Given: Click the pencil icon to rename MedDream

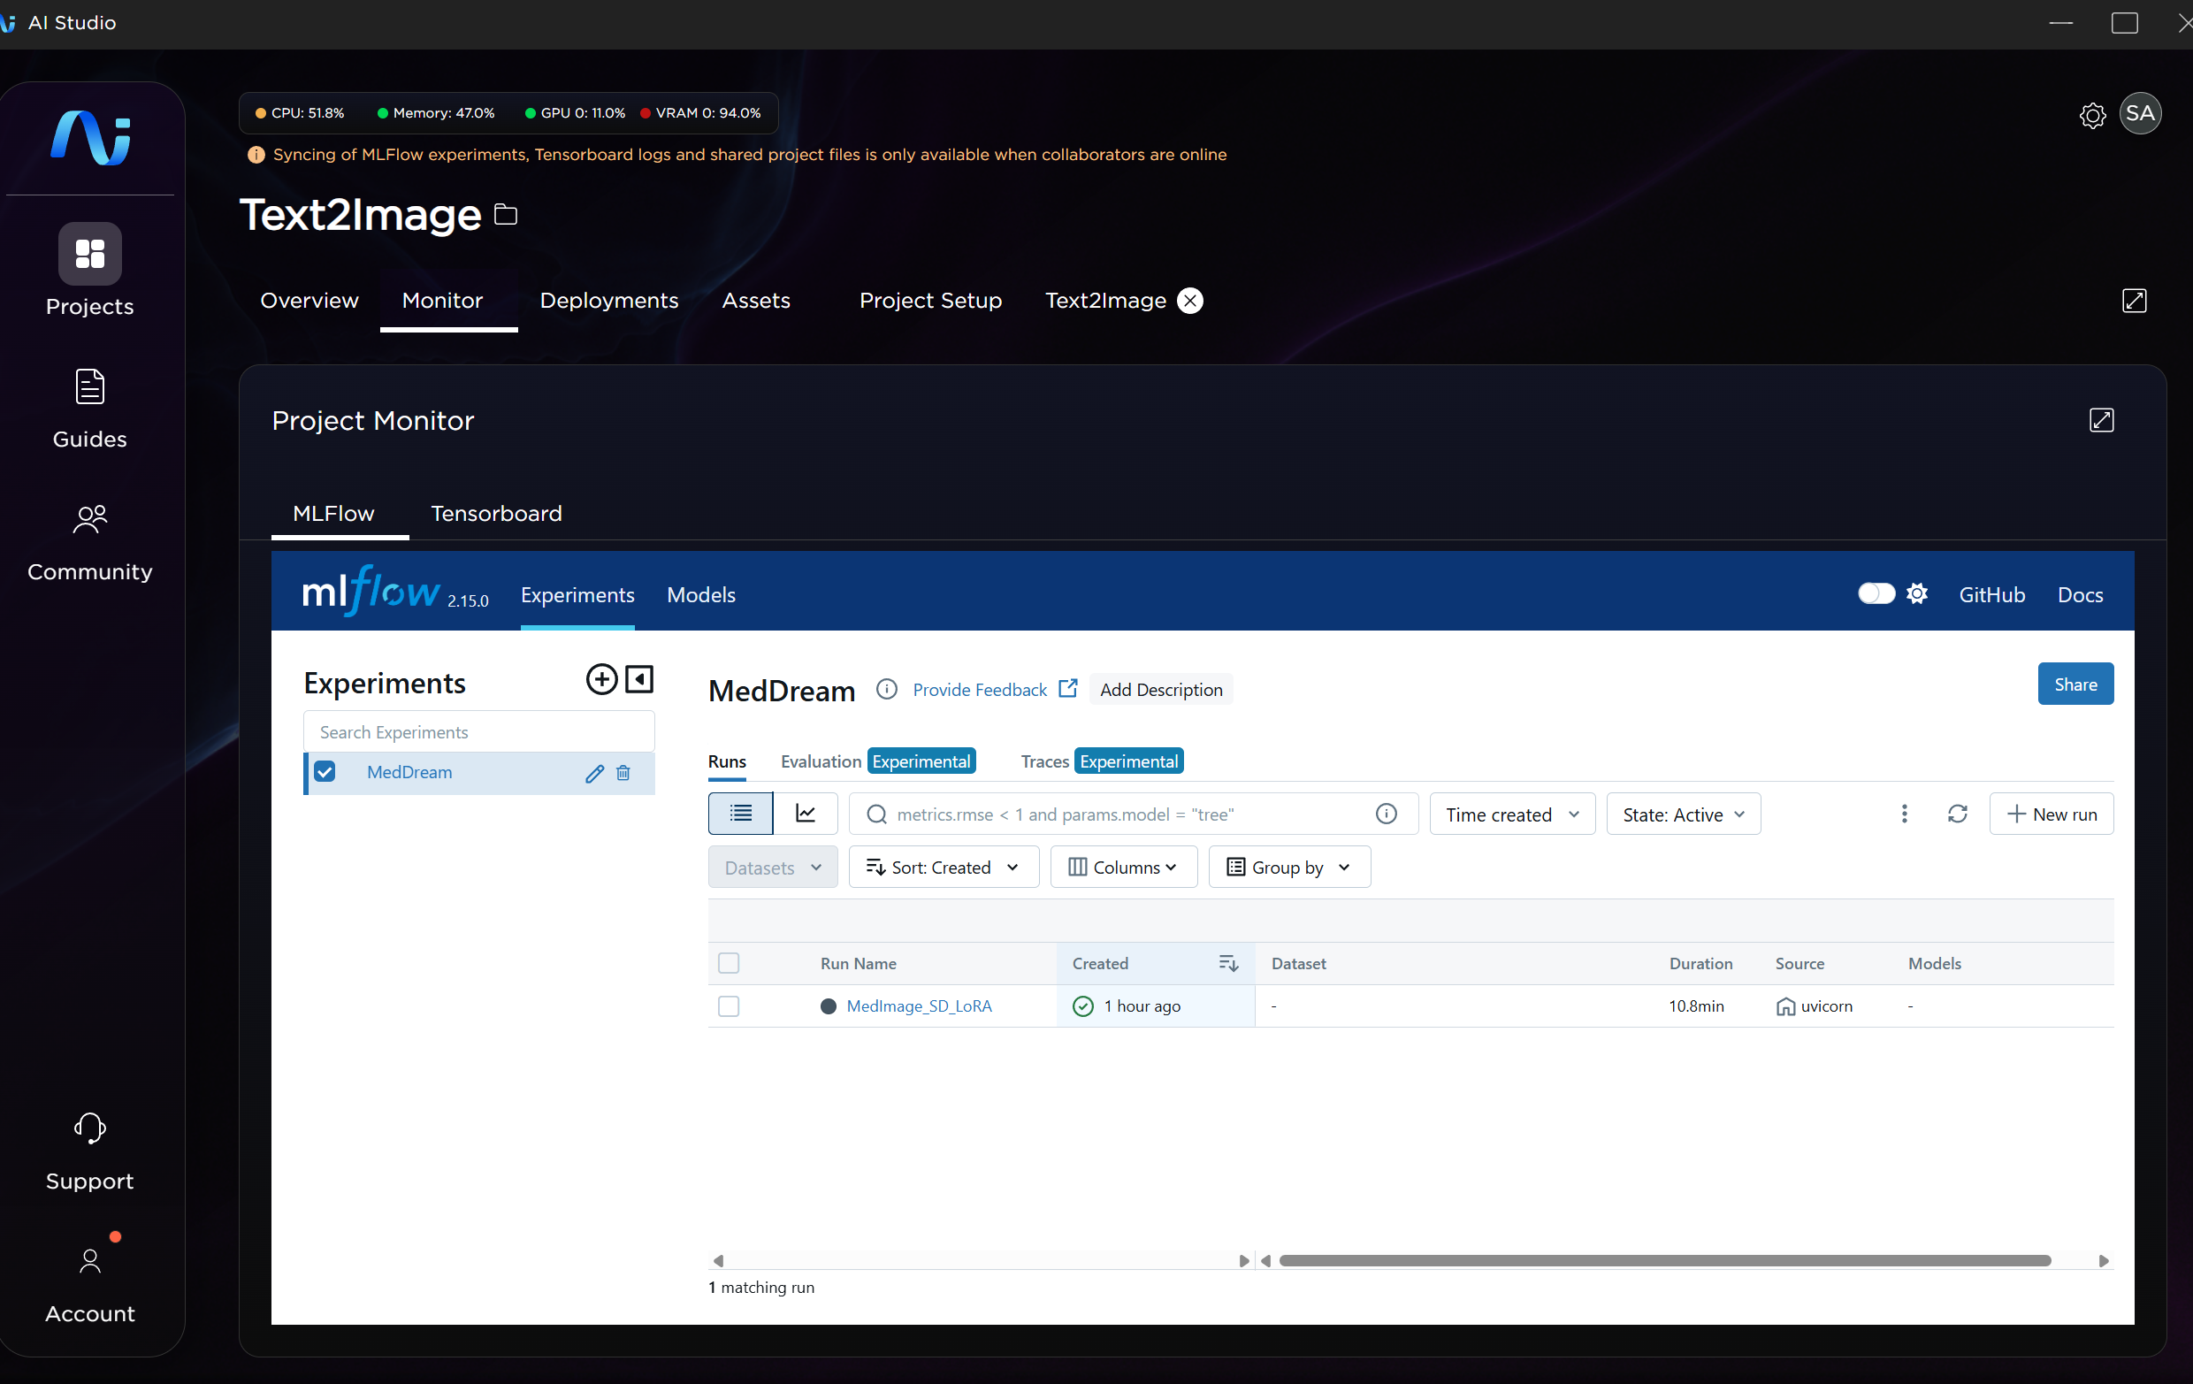Looking at the screenshot, I should click(x=595, y=773).
